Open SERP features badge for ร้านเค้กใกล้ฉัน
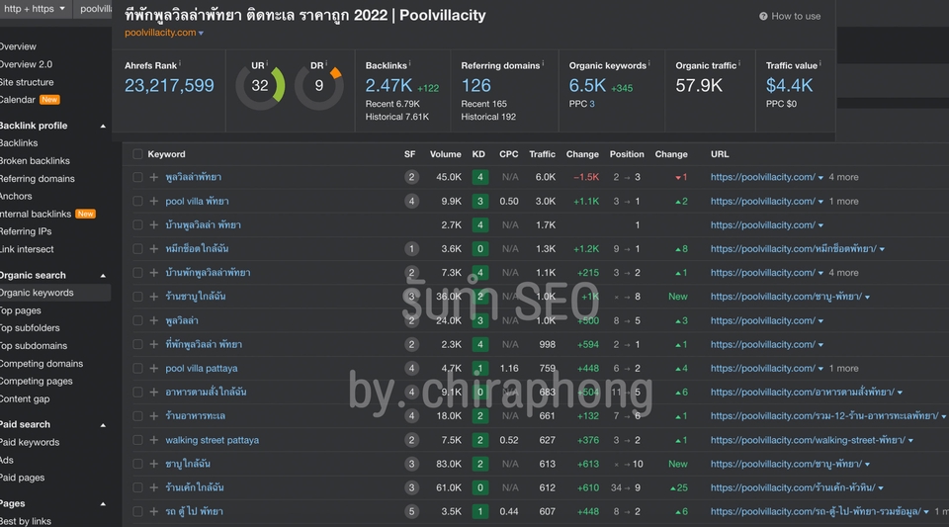This screenshot has height=527, width=949. click(411, 487)
